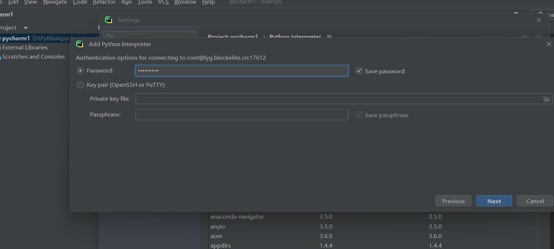Select the Password radio button
Viewport: 554px width, 249px height.
pyautogui.click(x=80, y=71)
